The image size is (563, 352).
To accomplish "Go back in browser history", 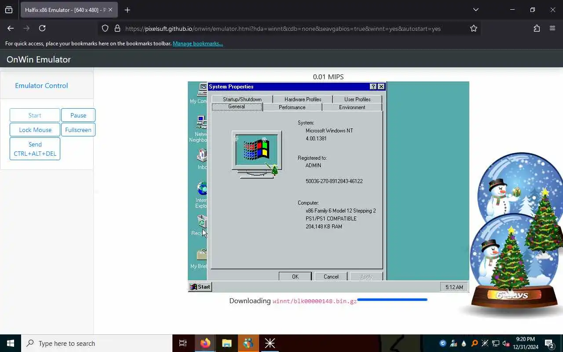I will pyautogui.click(x=11, y=28).
